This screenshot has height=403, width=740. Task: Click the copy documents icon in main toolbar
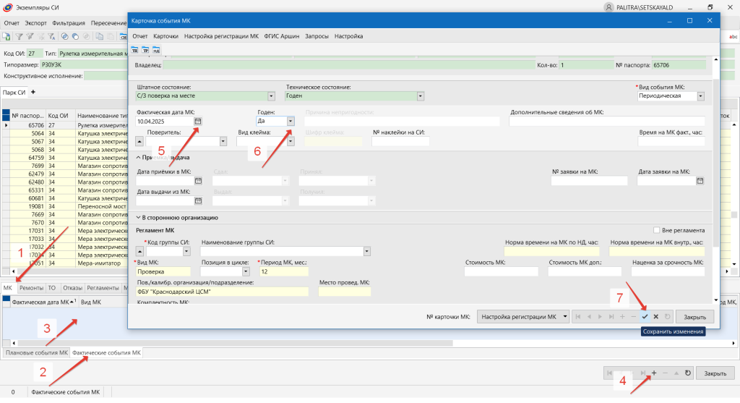coord(99,36)
